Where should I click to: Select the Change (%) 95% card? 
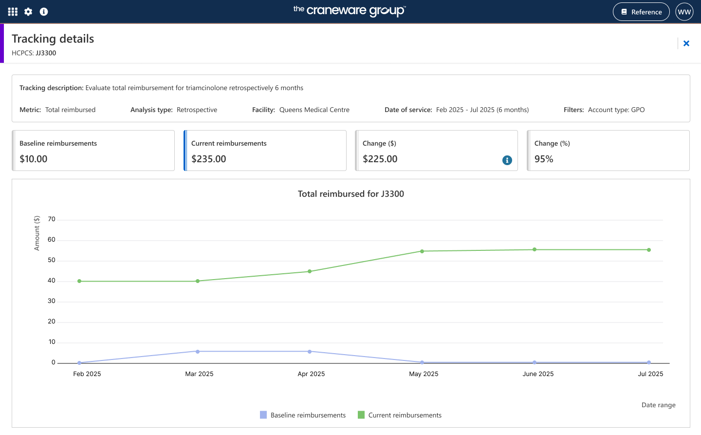[x=608, y=151]
